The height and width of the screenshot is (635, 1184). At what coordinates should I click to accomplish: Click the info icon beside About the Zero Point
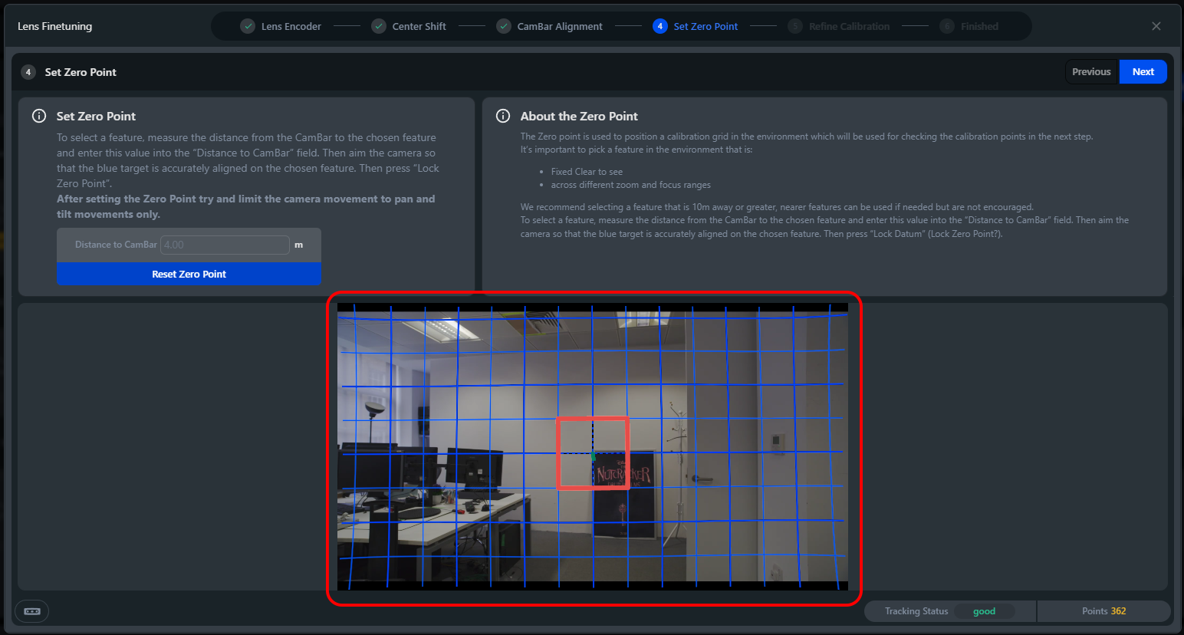(x=503, y=116)
